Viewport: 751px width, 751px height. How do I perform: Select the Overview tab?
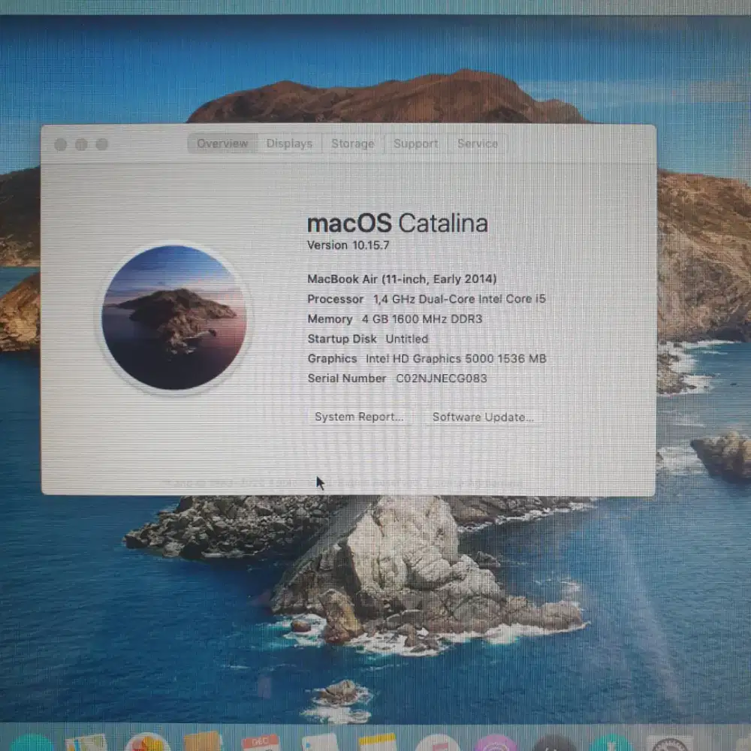pyautogui.click(x=222, y=143)
